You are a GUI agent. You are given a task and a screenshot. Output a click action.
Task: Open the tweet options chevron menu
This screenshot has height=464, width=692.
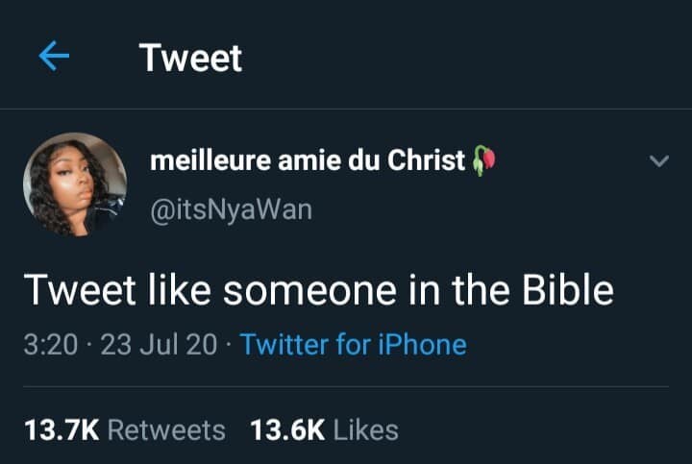[x=658, y=162]
